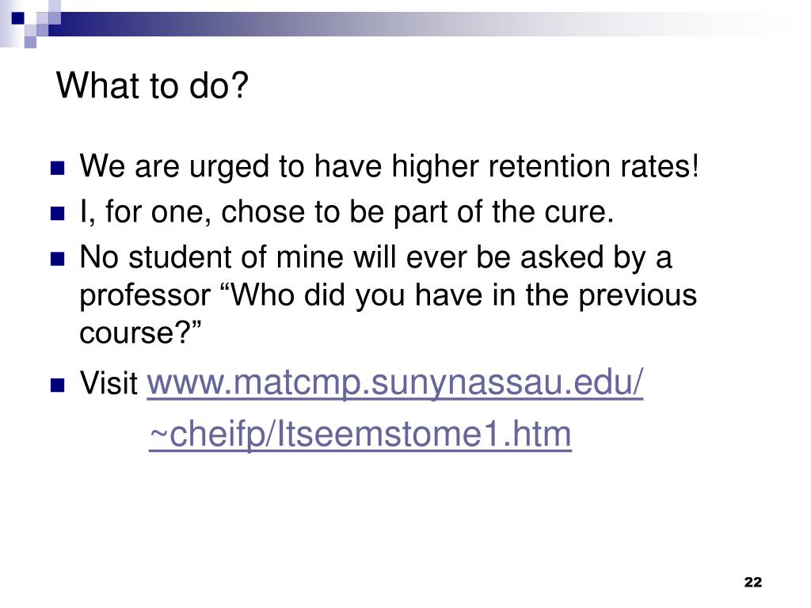Click the line "No student of mine will ever"

(x=375, y=257)
